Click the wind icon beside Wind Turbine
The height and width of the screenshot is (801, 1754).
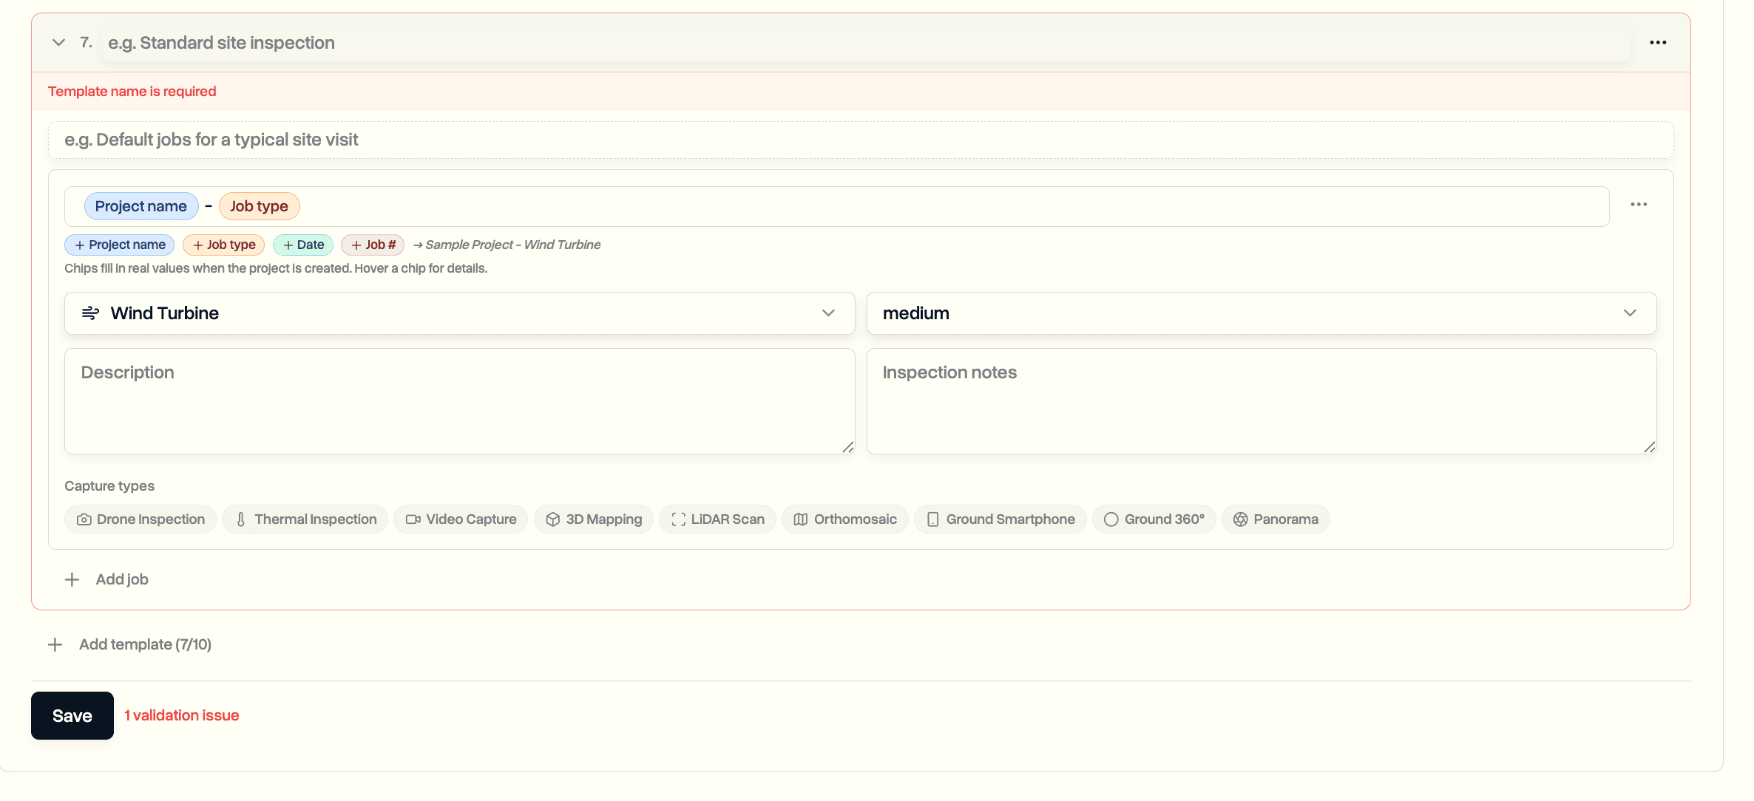pos(90,313)
